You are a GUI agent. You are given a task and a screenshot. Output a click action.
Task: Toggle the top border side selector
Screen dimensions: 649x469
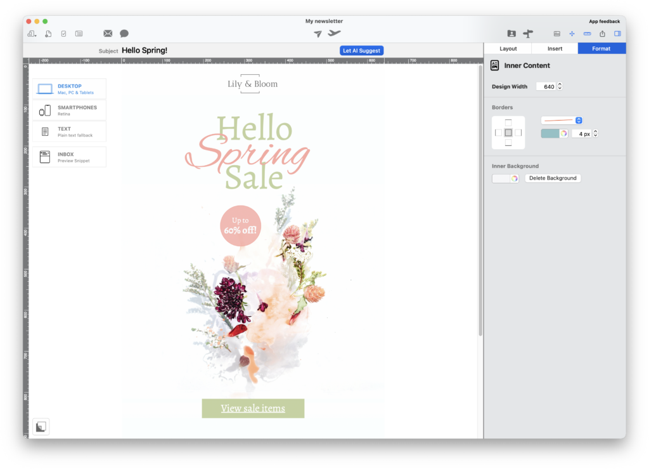point(508,121)
